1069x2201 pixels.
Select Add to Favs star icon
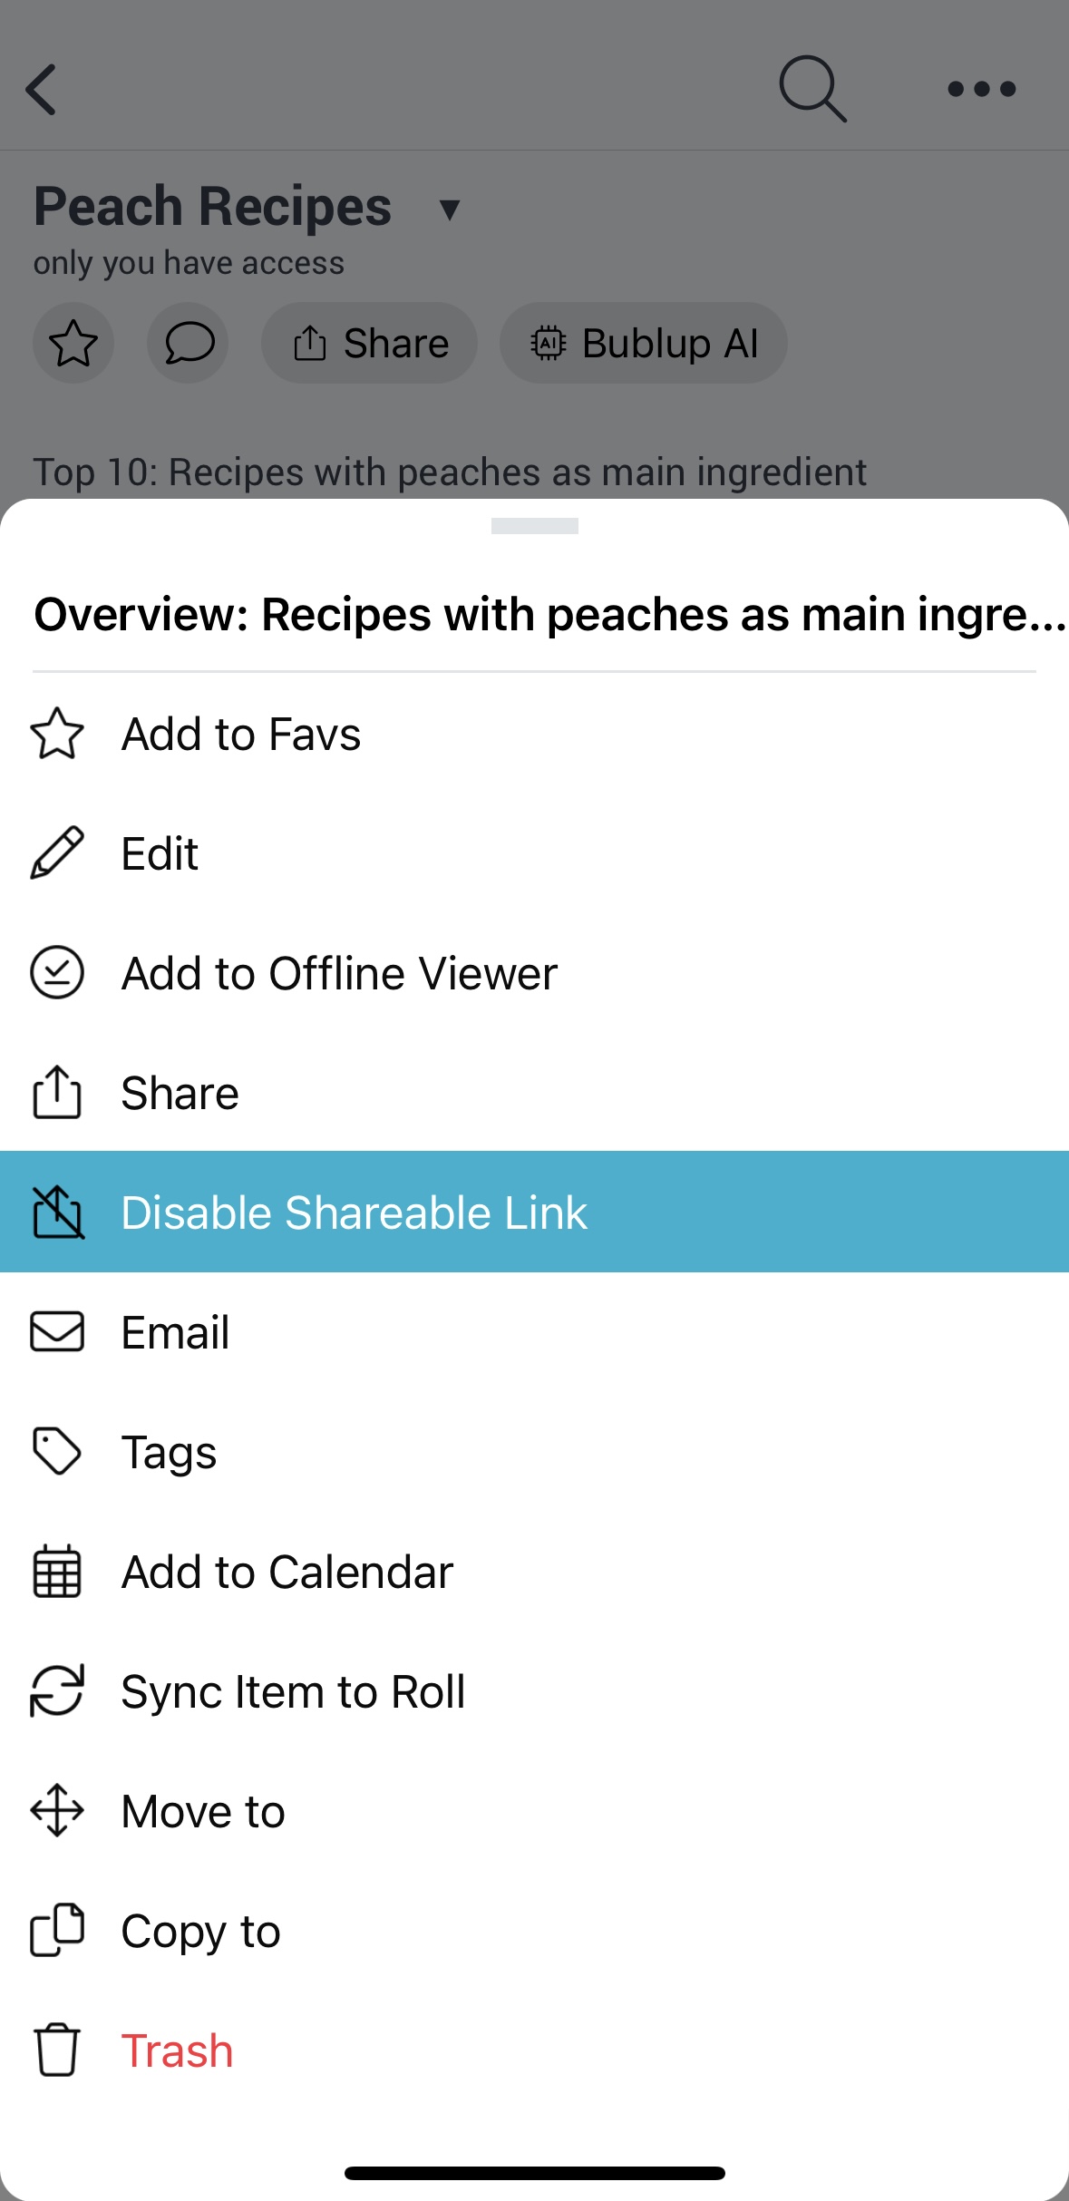(x=57, y=734)
